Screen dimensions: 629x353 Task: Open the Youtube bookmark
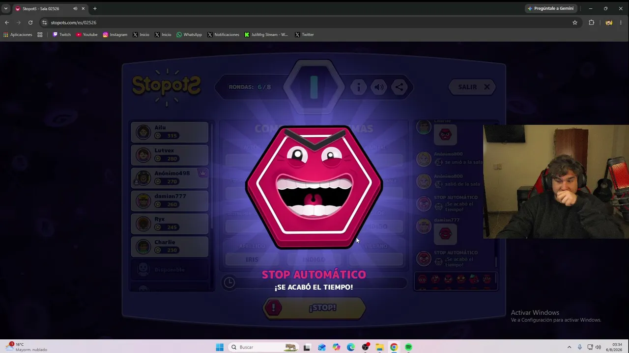(x=86, y=35)
